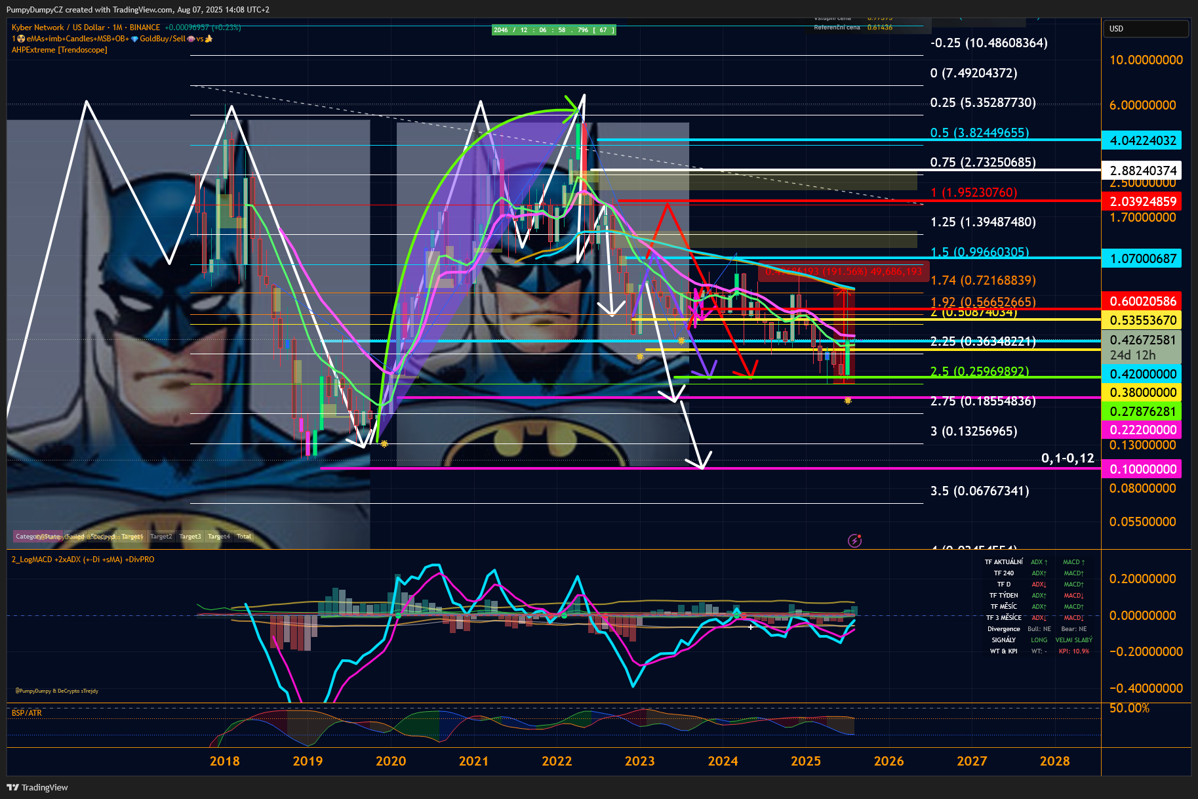The width and height of the screenshot is (1198, 799).
Task: Click the 0,1-0,12 text annotation
Action: click(1068, 458)
